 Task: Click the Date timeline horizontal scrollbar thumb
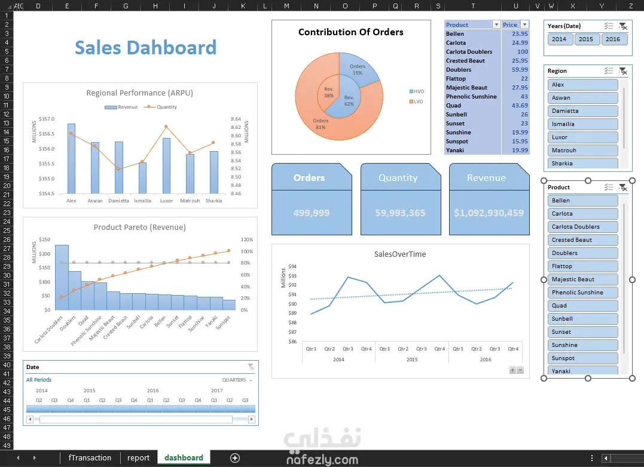coord(136,419)
